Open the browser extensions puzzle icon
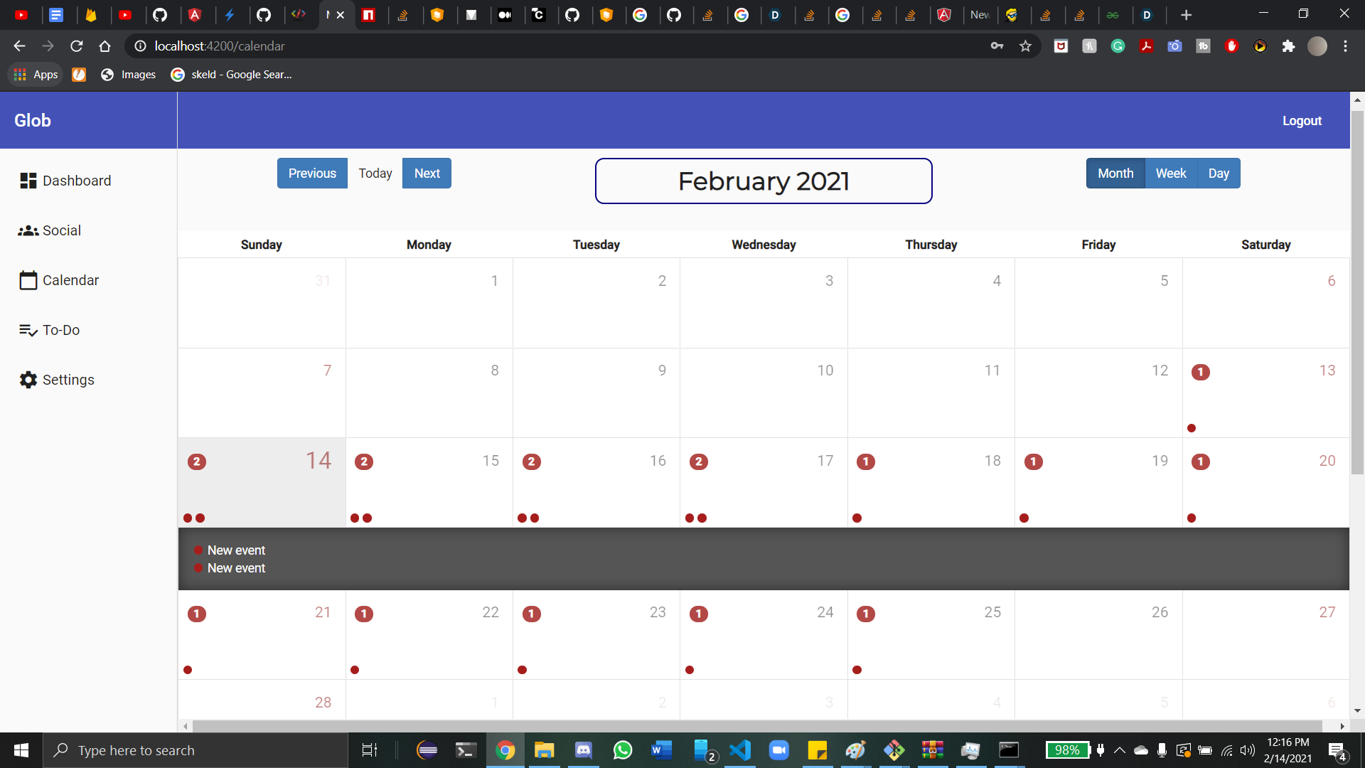Image resolution: width=1365 pixels, height=768 pixels. click(1288, 46)
